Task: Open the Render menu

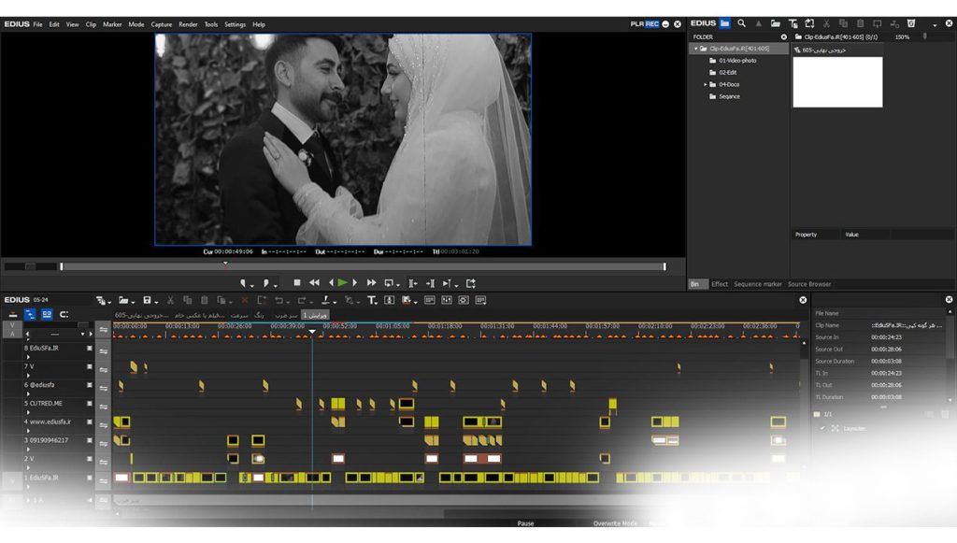Action: [188, 24]
